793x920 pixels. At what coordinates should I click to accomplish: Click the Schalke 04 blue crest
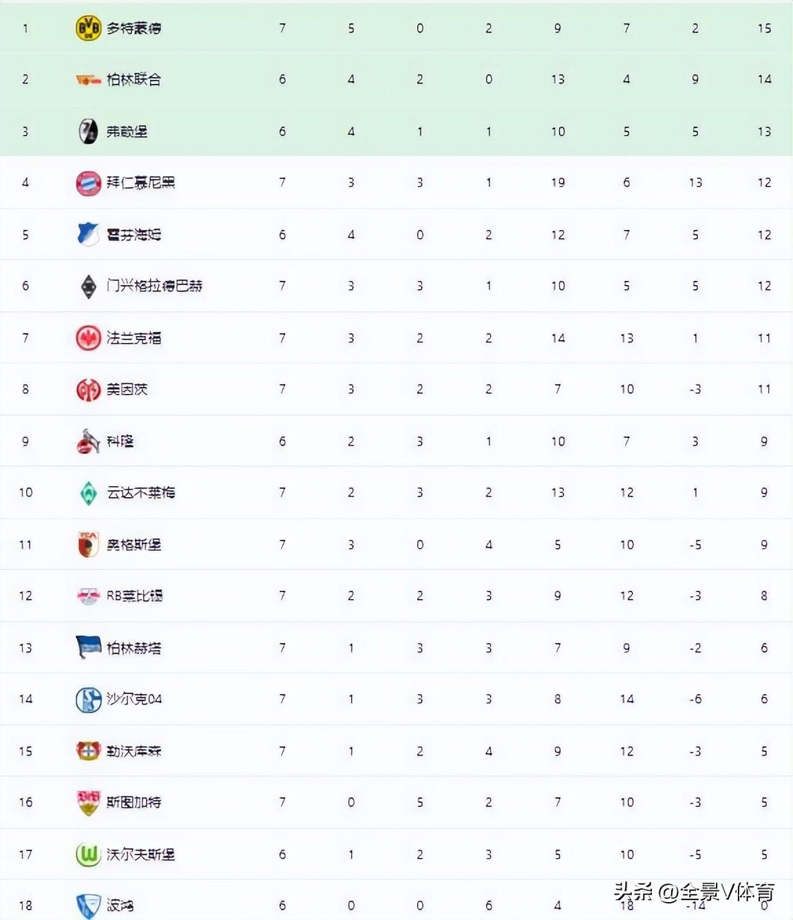pos(88,700)
